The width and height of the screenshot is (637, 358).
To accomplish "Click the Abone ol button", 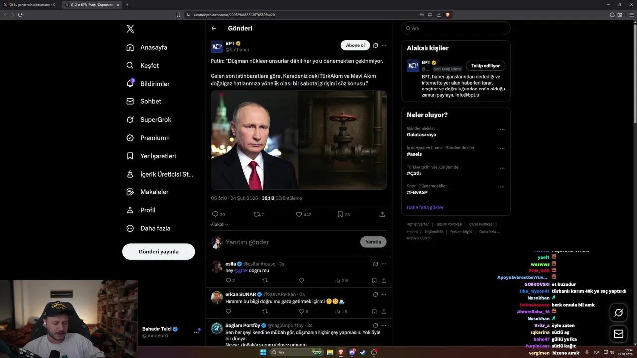I will pos(355,45).
